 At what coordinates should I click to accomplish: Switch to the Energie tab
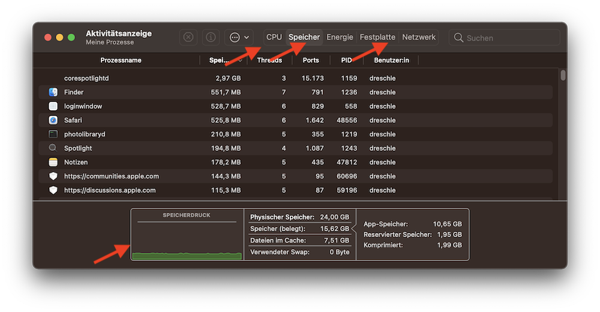click(x=340, y=37)
